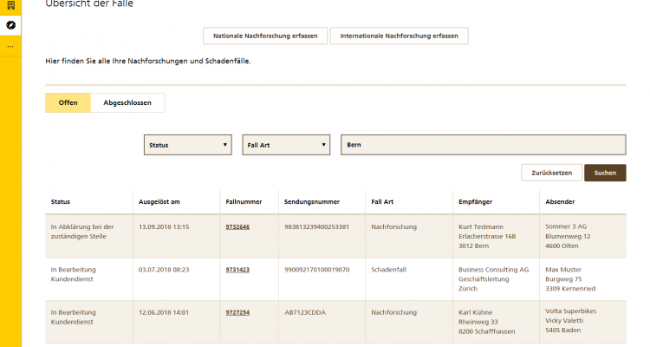Click In Bearbeitung status in row 9731423
This screenshot has width=650, height=347.
click(74, 274)
